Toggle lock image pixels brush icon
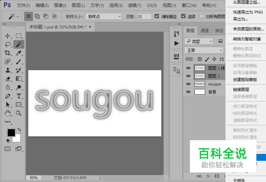 click(207, 59)
